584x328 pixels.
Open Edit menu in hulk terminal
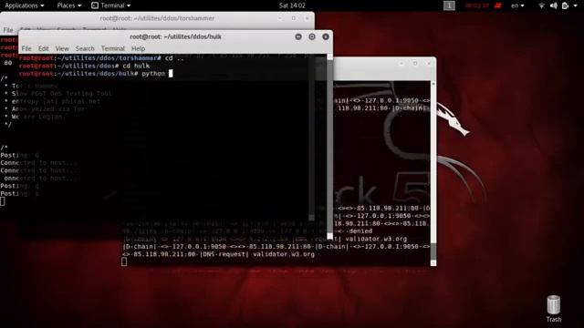pos(43,48)
